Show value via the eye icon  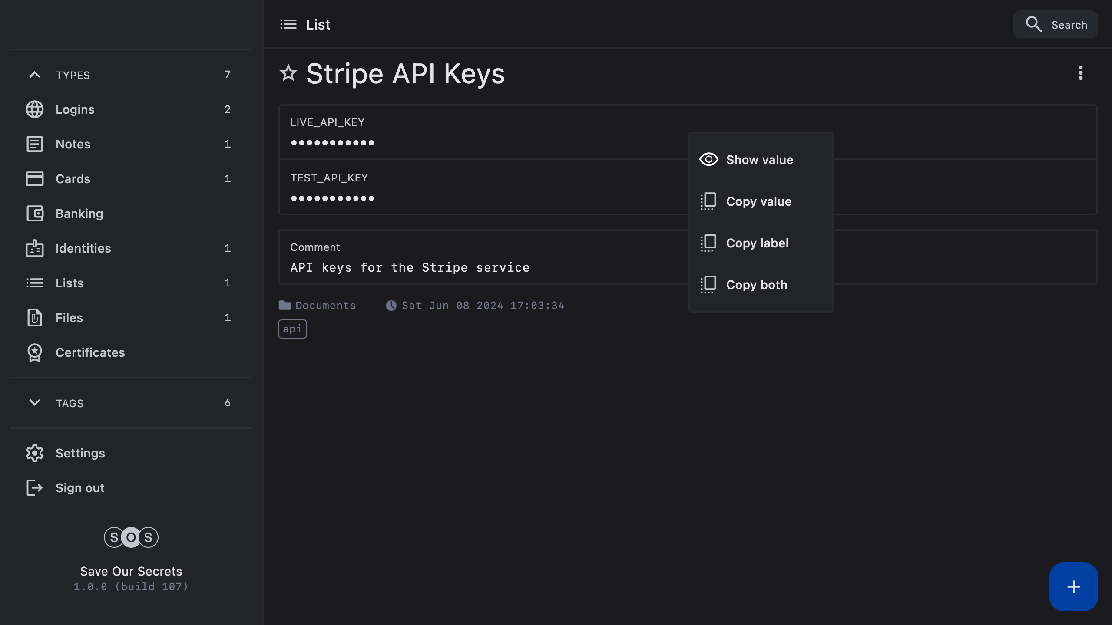[708, 160]
